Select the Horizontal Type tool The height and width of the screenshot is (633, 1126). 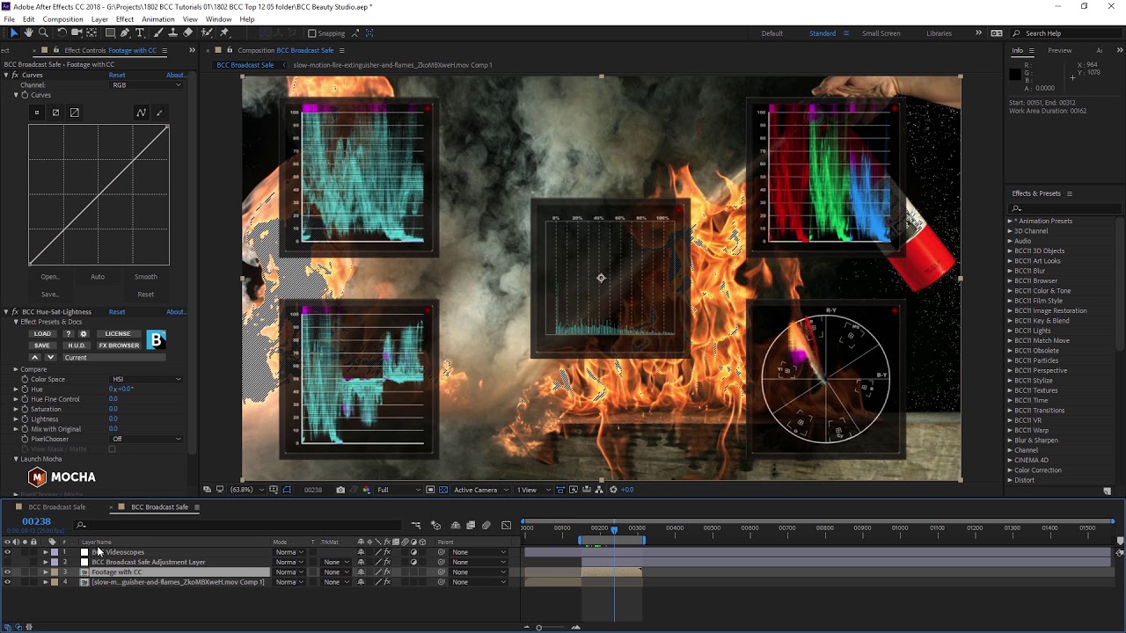coord(140,33)
